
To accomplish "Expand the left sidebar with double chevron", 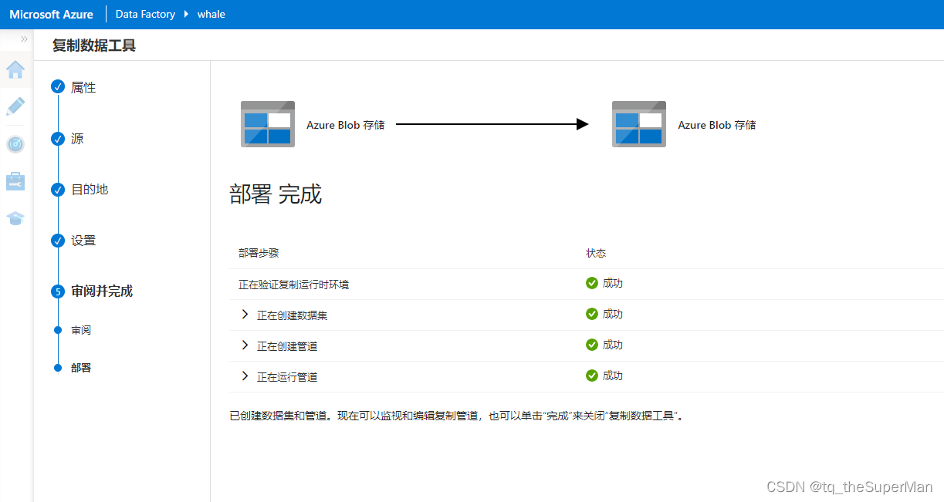I will coord(24,39).
